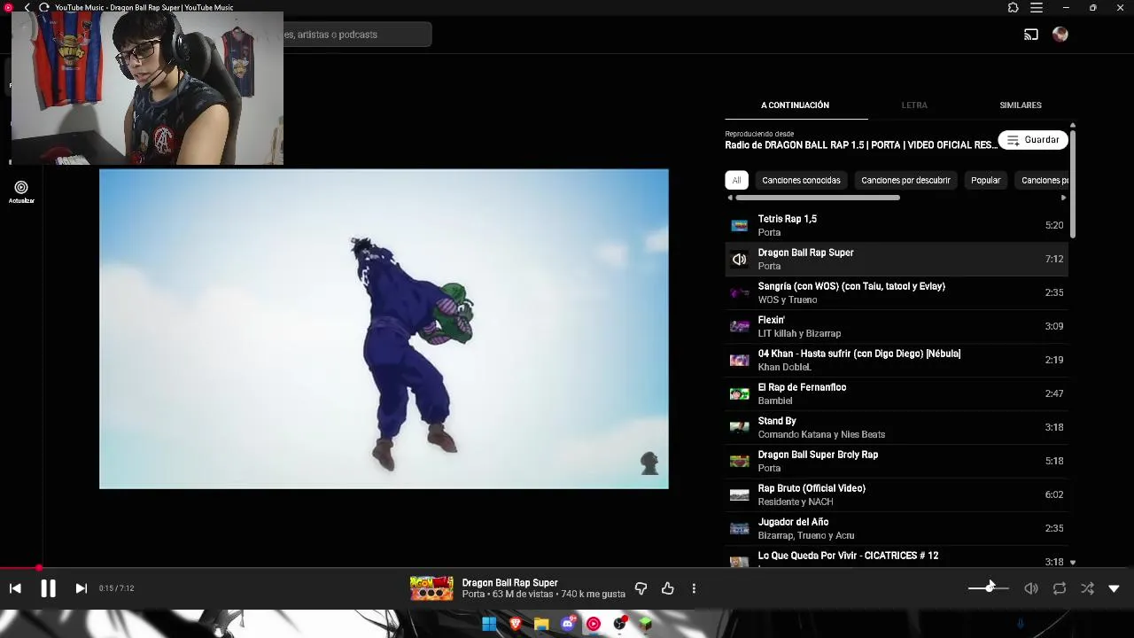Mute the volume speaker icon
The height and width of the screenshot is (638, 1134).
tap(1031, 588)
